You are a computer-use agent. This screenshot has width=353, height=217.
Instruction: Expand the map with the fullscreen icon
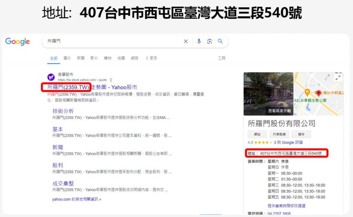[x=338, y=78]
